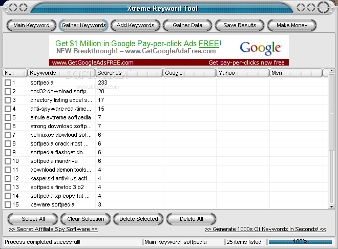Screen dimensions: 338x249
Task: Click the Select All button
Action: point(33,219)
